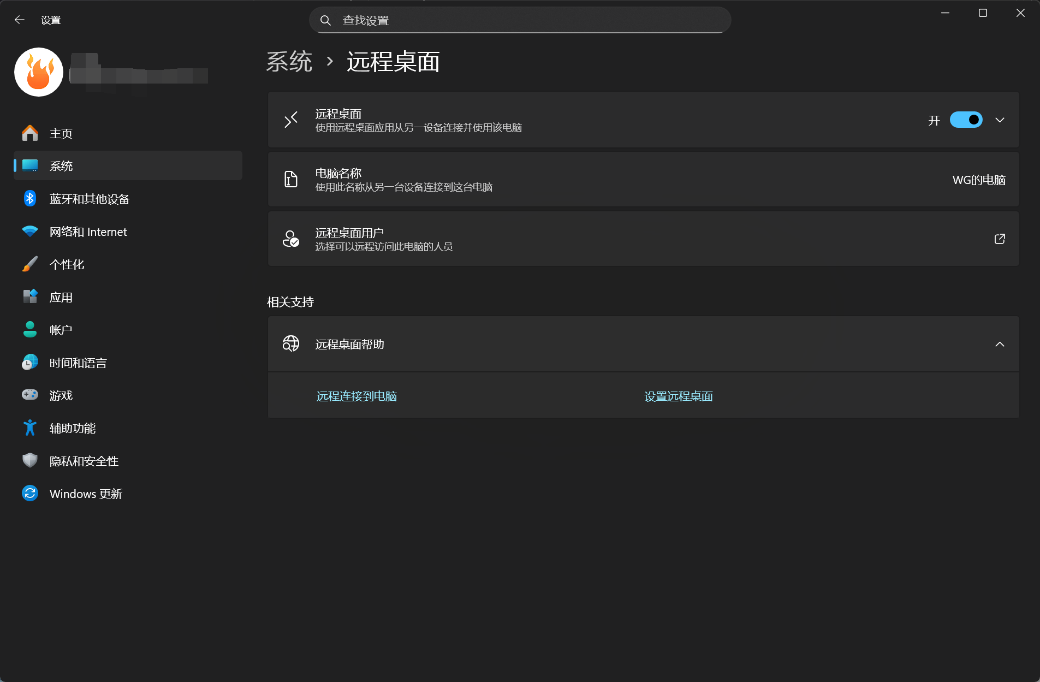Click the accessibility figure icon
Screen dimensions: 1040x682
(30, 428)
